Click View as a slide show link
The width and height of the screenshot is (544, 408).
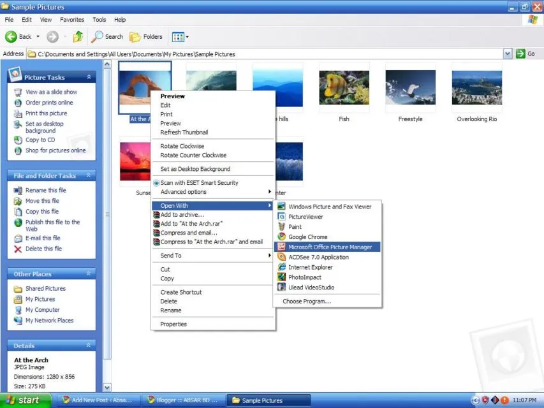click(x=52, y=92)
